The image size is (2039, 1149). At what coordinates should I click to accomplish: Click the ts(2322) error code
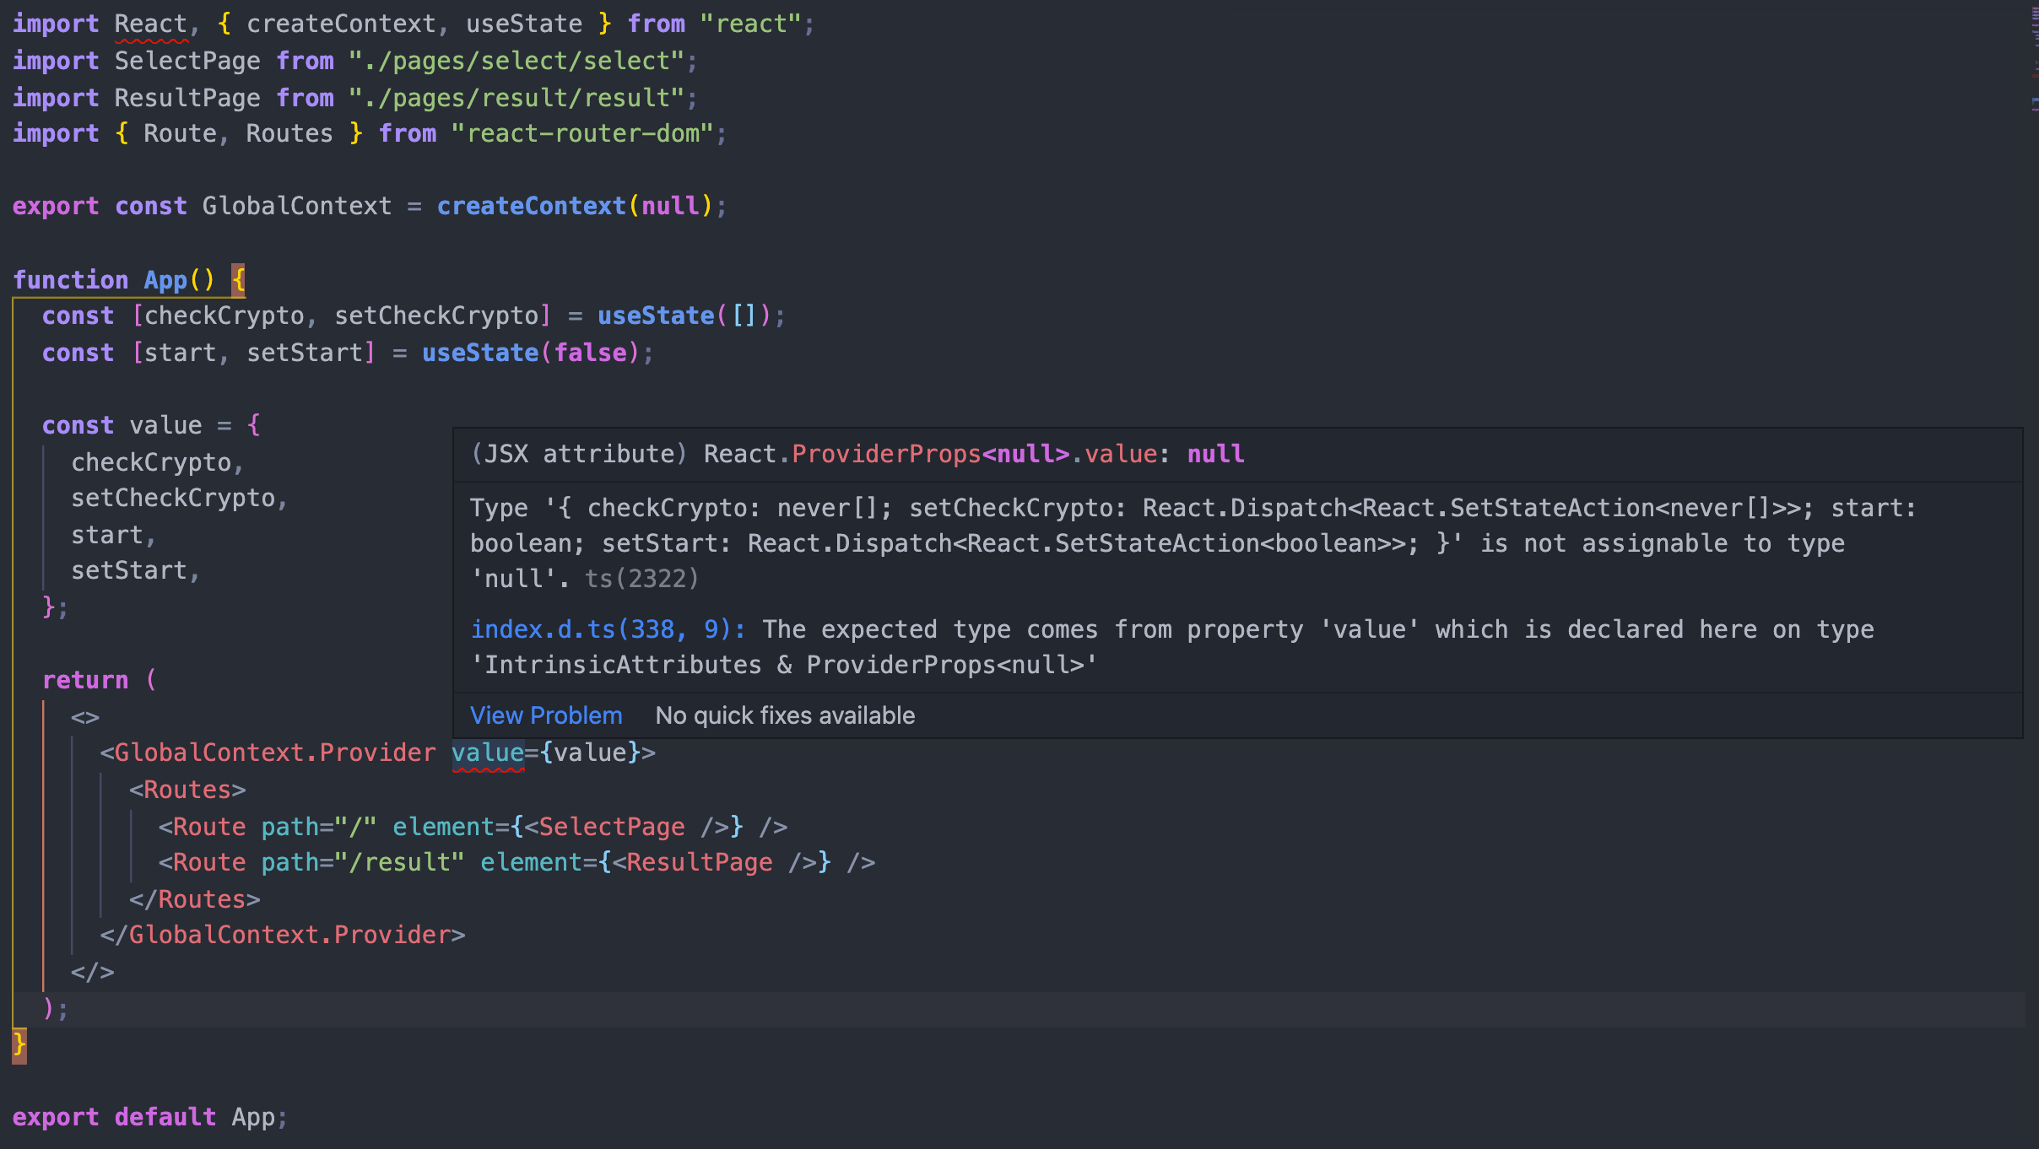pyautogui.click(x=642, y=579)
